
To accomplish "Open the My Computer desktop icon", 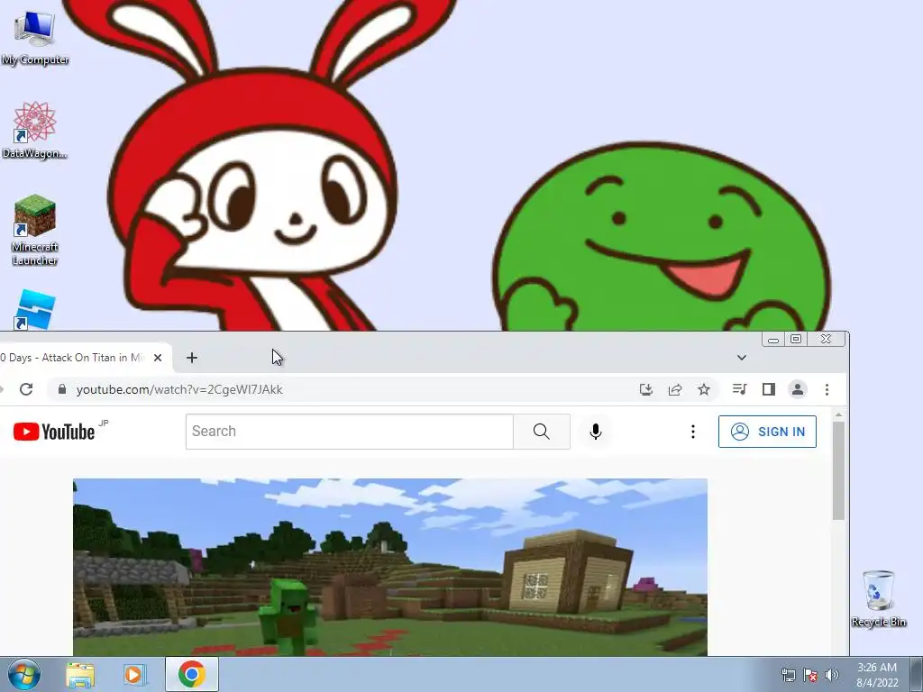I will point(35,38).
